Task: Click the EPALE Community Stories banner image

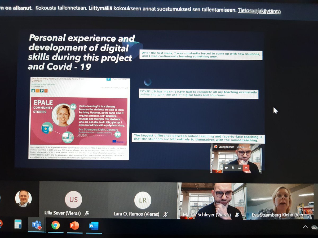Action: pyautogui.click(x=79, y=121)
